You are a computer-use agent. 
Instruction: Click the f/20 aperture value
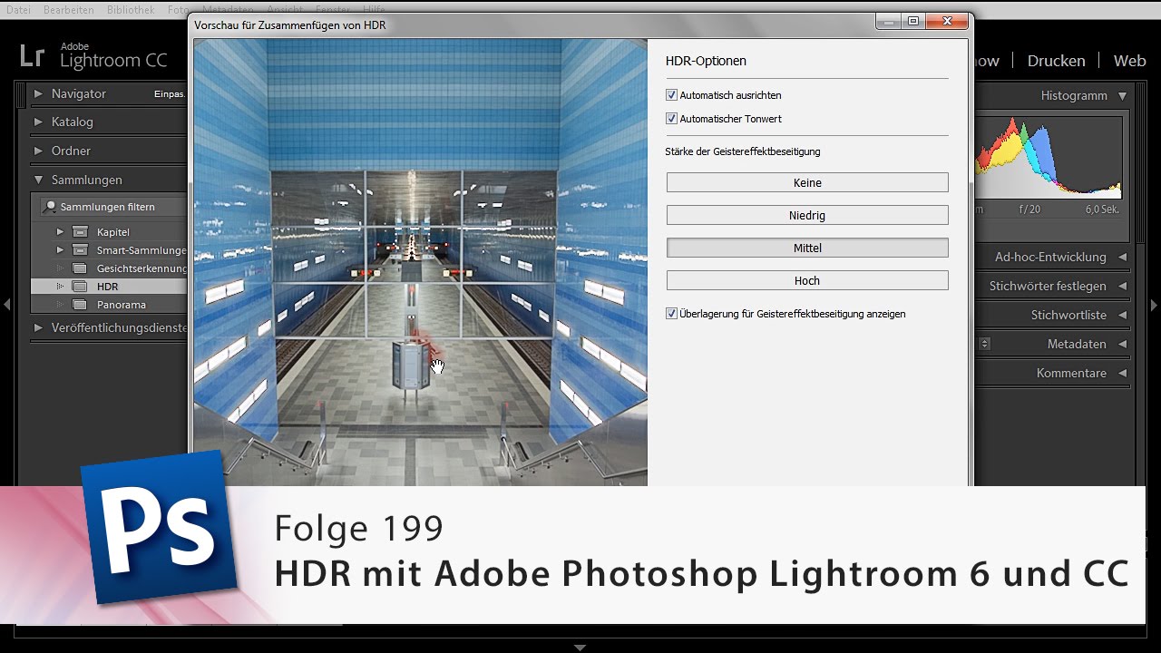point(1030,209)
